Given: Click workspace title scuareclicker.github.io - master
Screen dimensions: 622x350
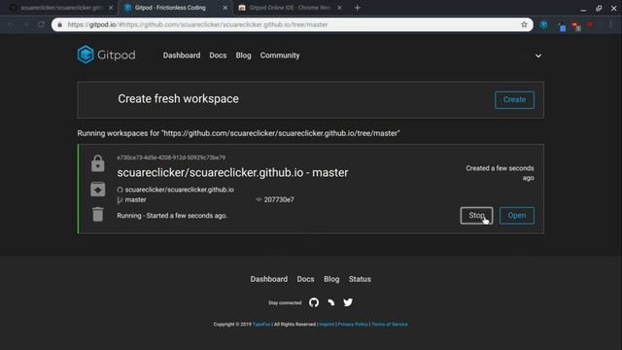Looking at the screenshot, I should 232,173.
